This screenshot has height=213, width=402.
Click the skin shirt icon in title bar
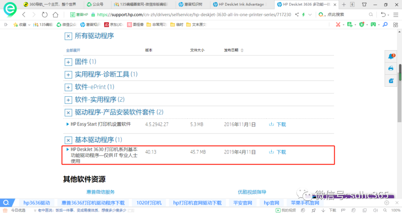pos(364,4)
